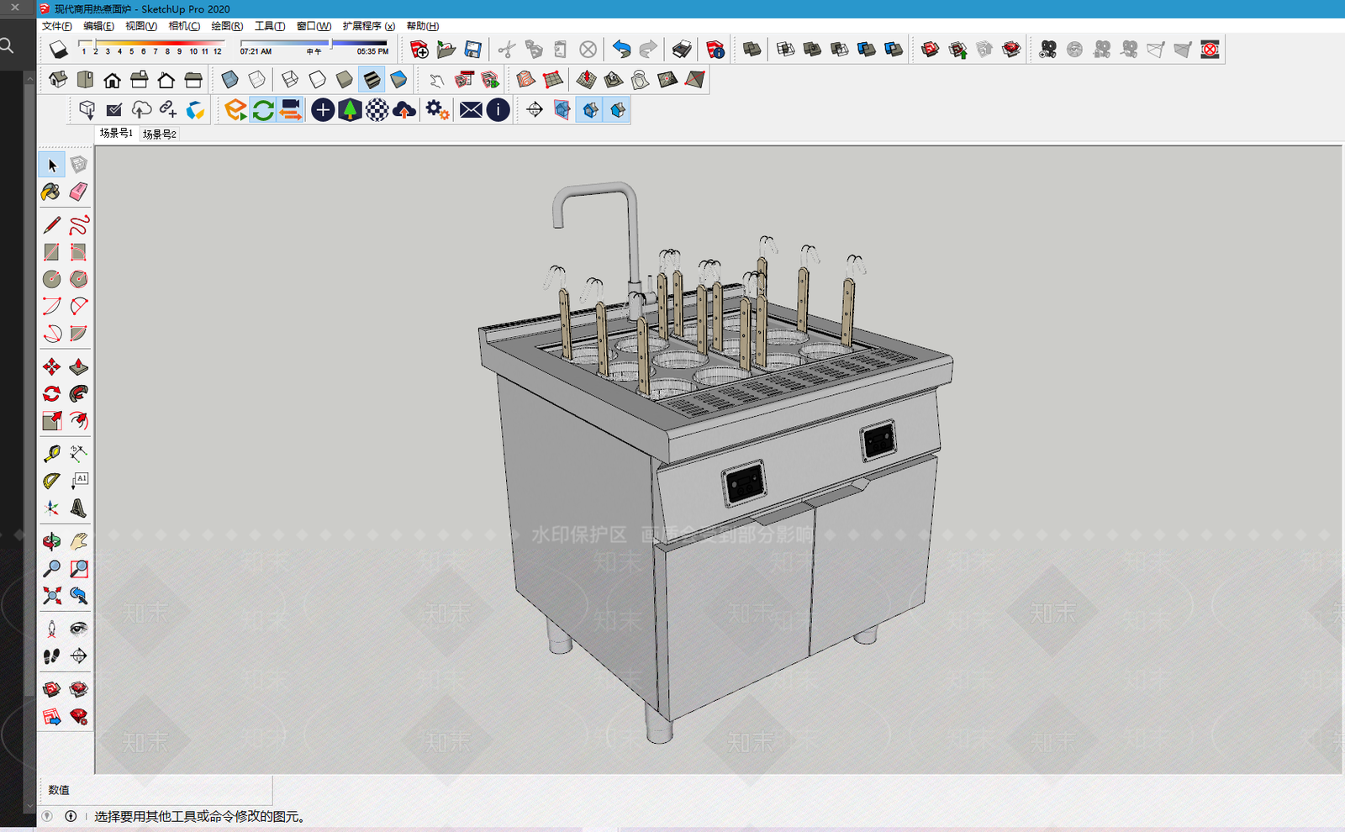
Task: Choose the Circle drawing tool
Action: 51,279
